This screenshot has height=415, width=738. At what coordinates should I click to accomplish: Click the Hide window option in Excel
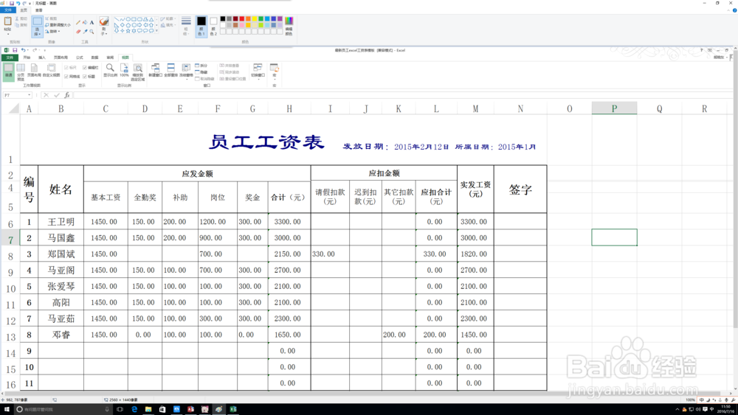pos(201,72)
